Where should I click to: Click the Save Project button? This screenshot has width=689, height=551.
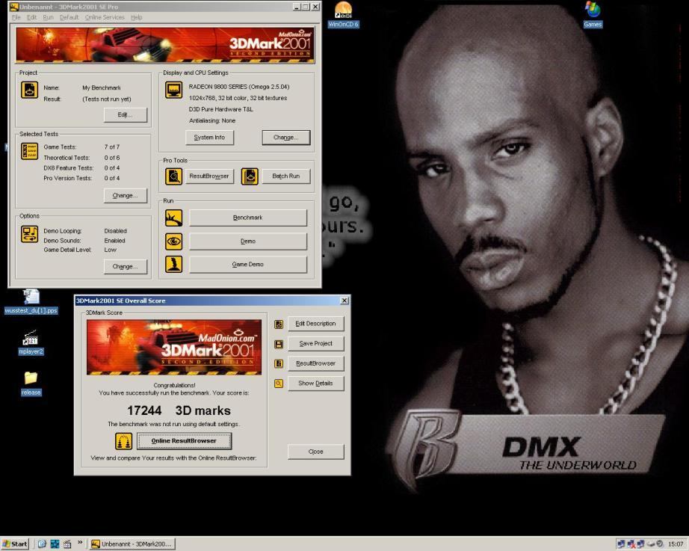tap(315, 343)
